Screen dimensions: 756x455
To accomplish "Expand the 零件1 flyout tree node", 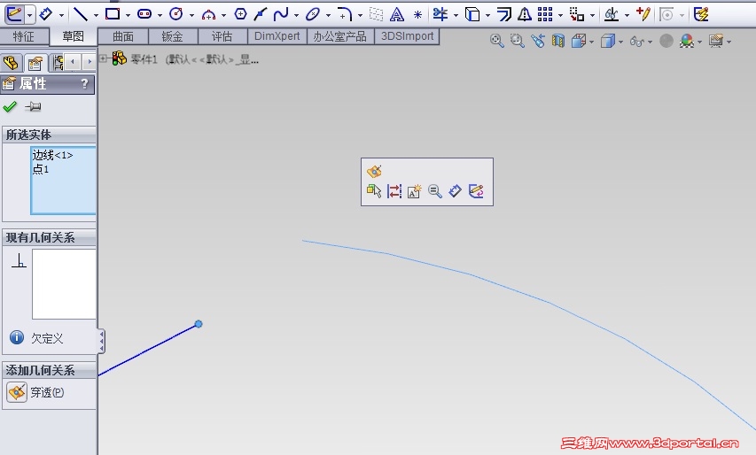I will (x=103, y=58).
